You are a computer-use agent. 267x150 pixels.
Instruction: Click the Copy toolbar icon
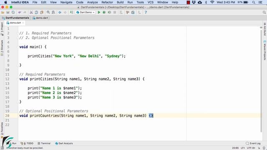point(36,12)
